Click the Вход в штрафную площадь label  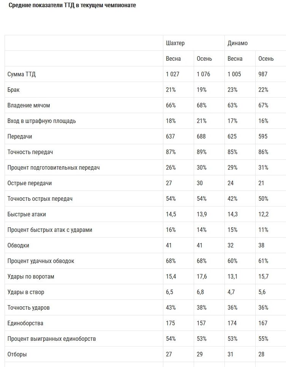point(42,121)
